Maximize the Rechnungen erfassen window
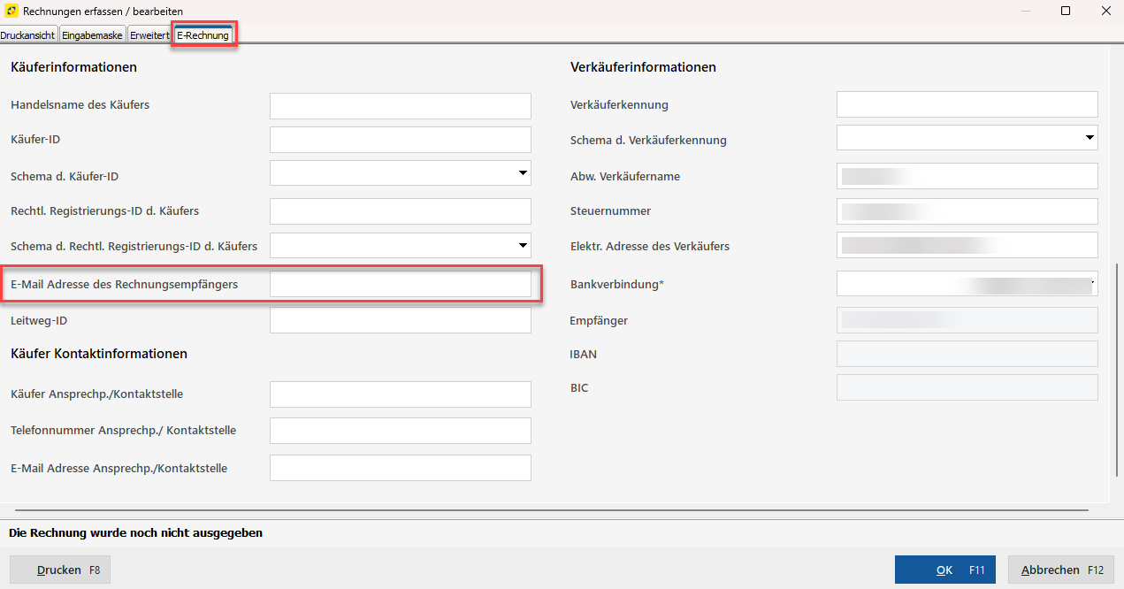The image size is (1124, 589). pyautogui.click(x=1066, y=11)
